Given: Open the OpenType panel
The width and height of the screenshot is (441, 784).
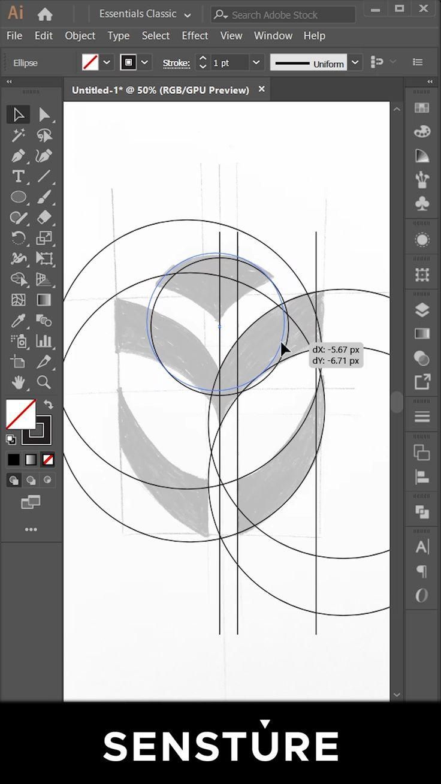Looking at the screenshot, I should (422, 595).
